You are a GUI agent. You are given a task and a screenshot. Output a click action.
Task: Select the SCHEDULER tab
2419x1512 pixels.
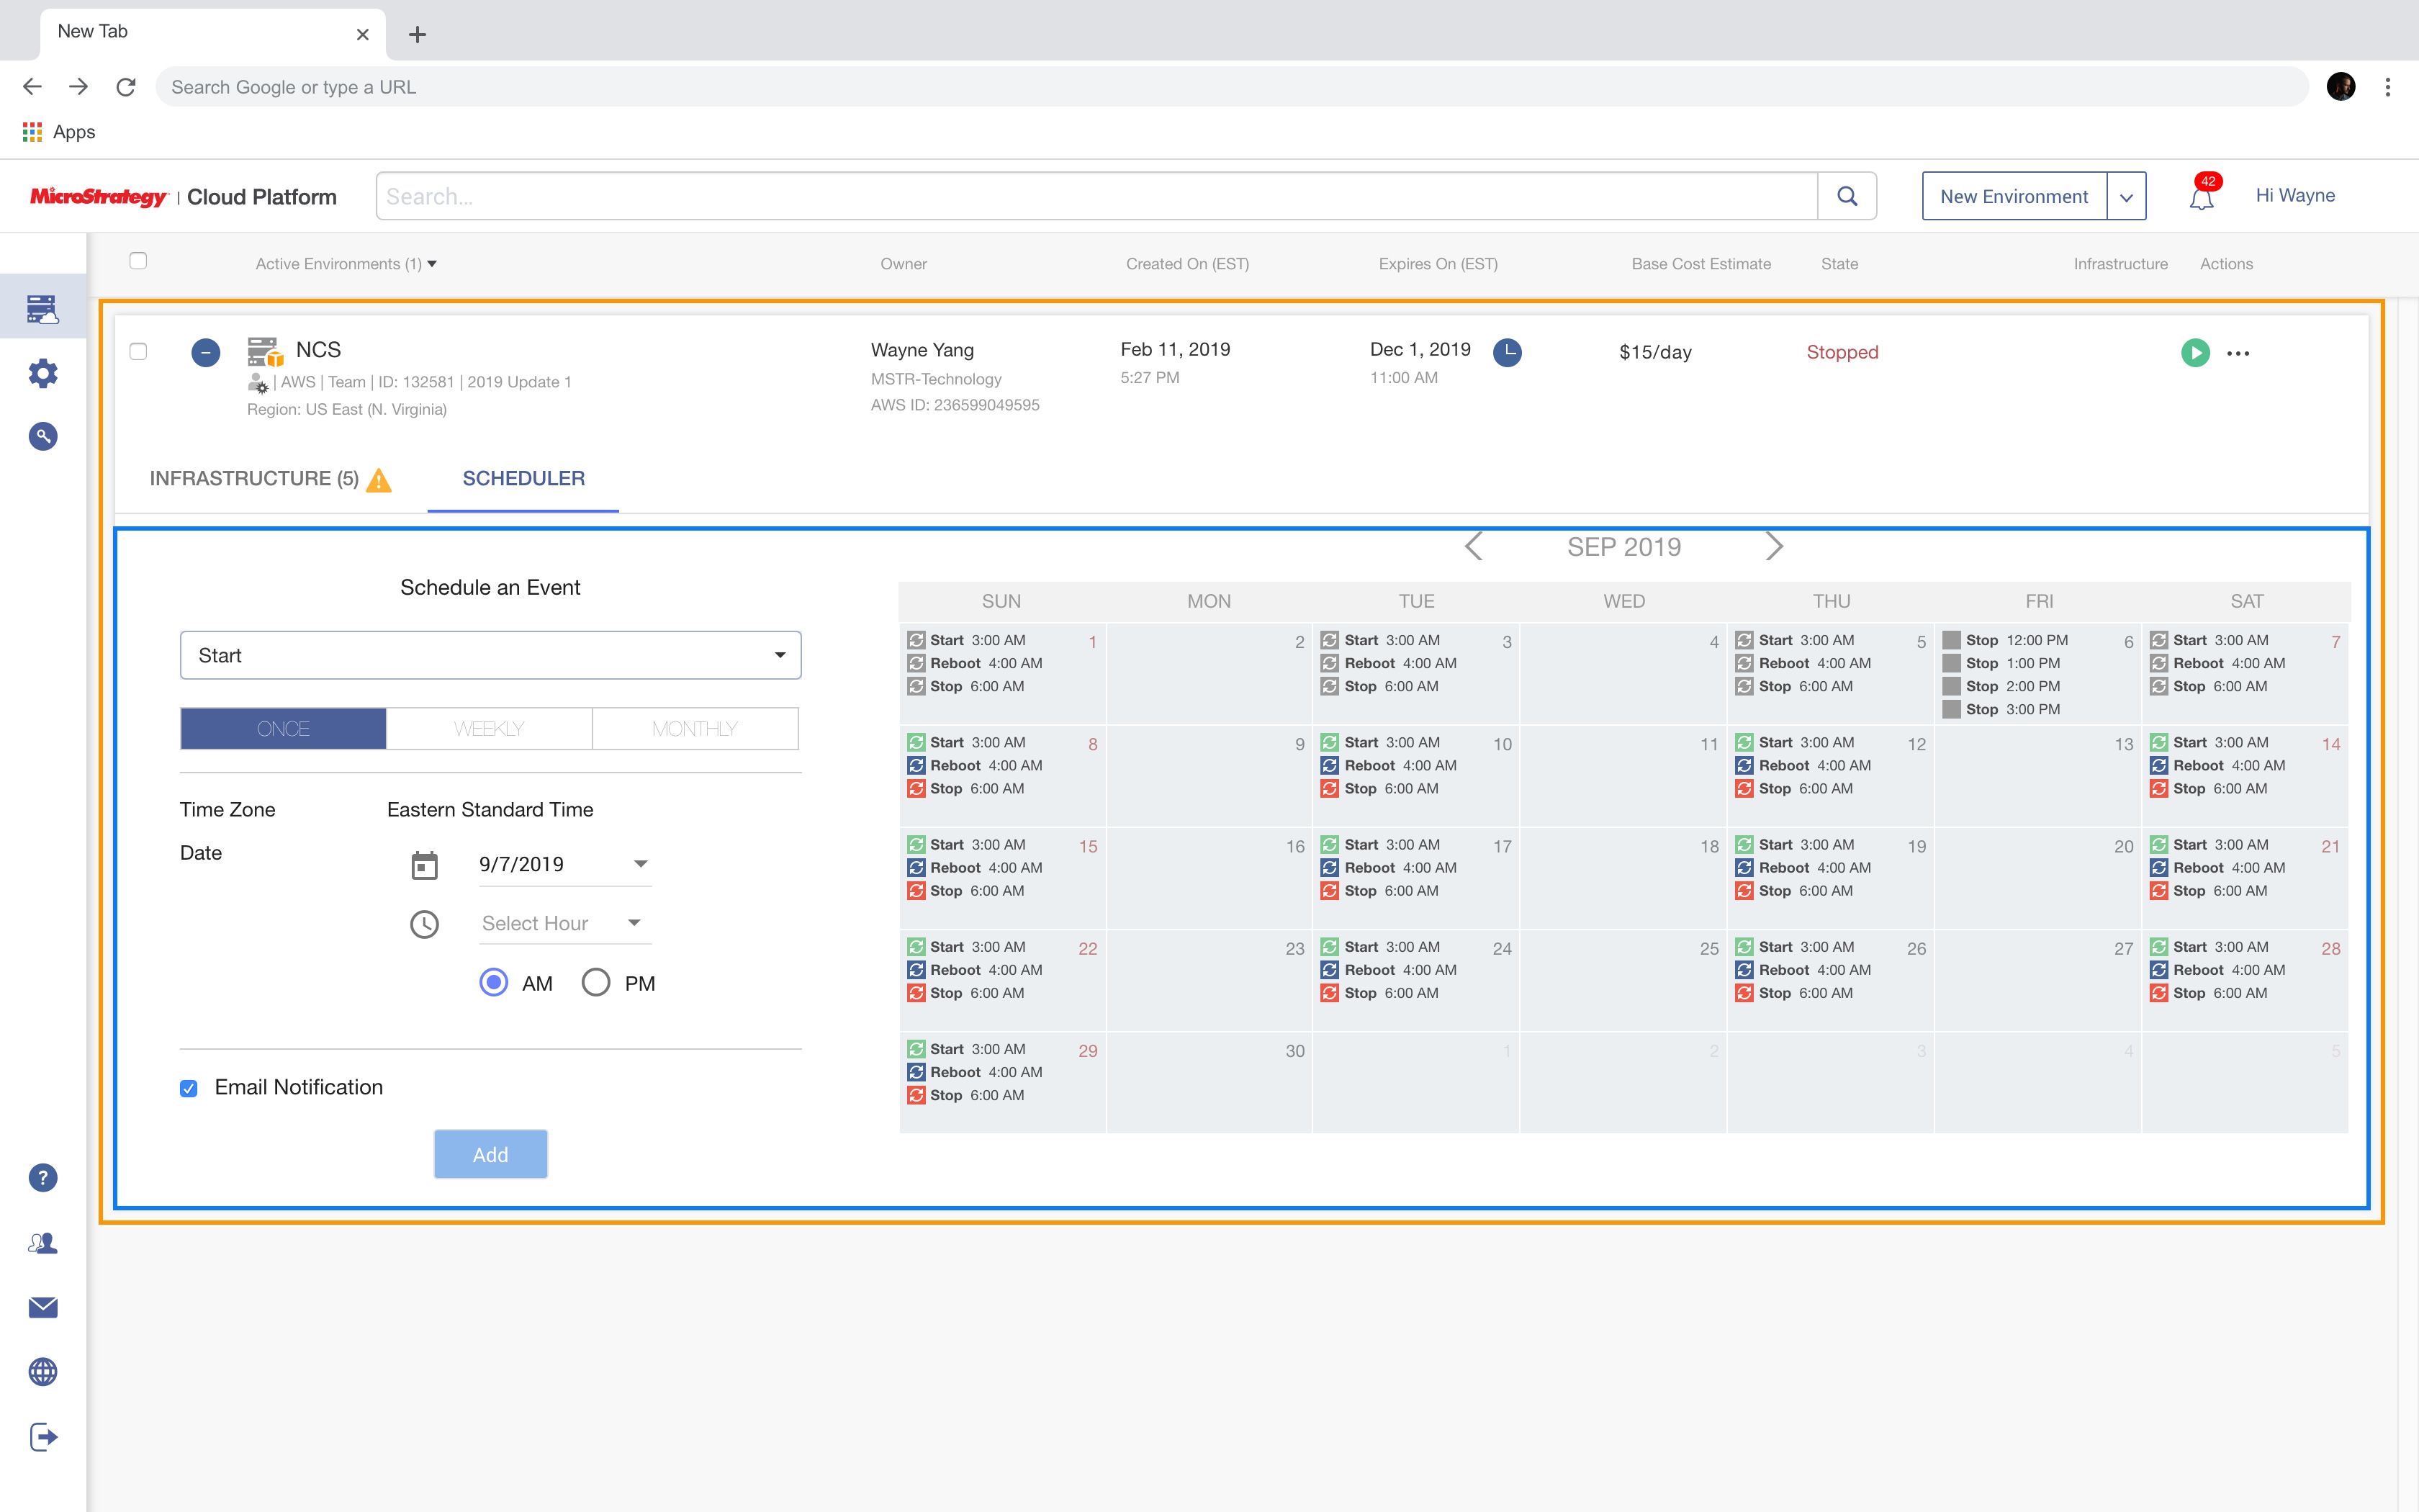(x=523, y=477)
